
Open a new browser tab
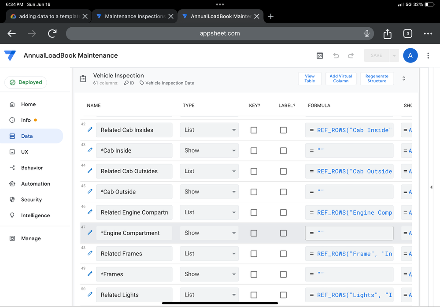pyautogui.click(x=270, y=16)
